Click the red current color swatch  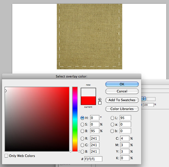point(88,101)
